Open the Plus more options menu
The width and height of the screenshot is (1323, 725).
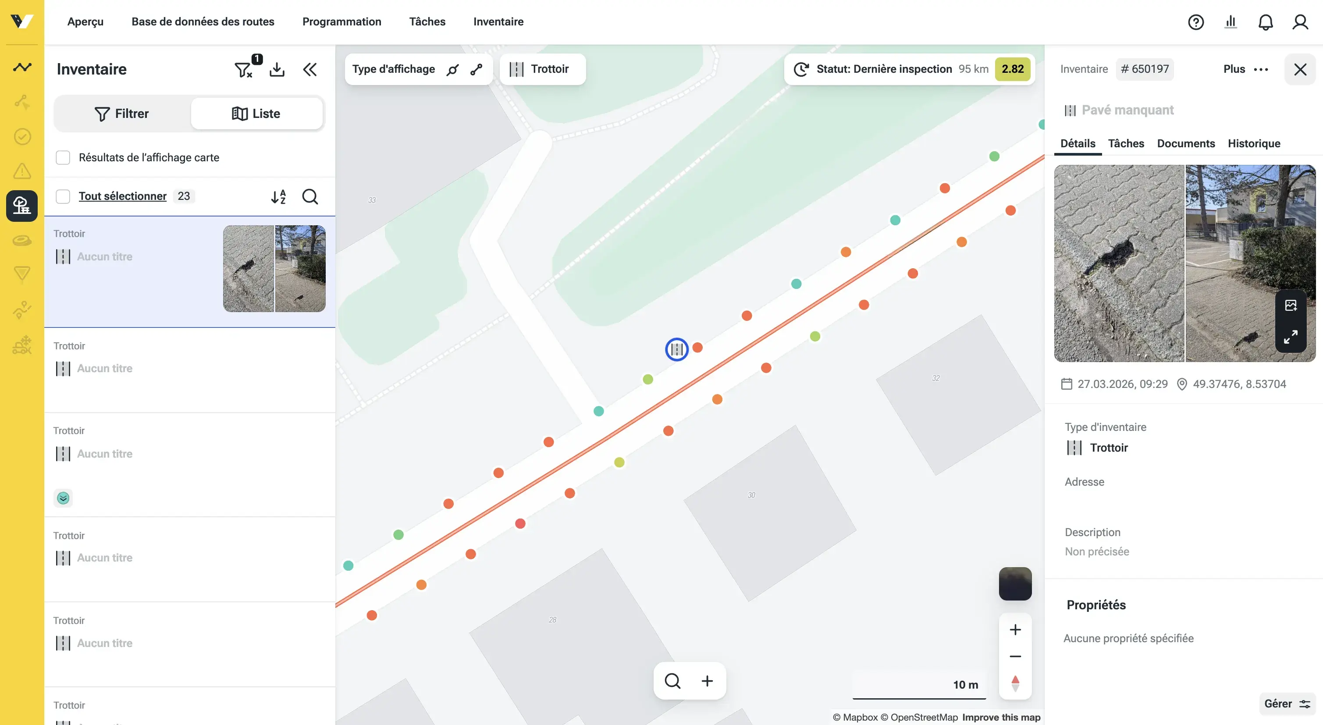point(1246,69)
